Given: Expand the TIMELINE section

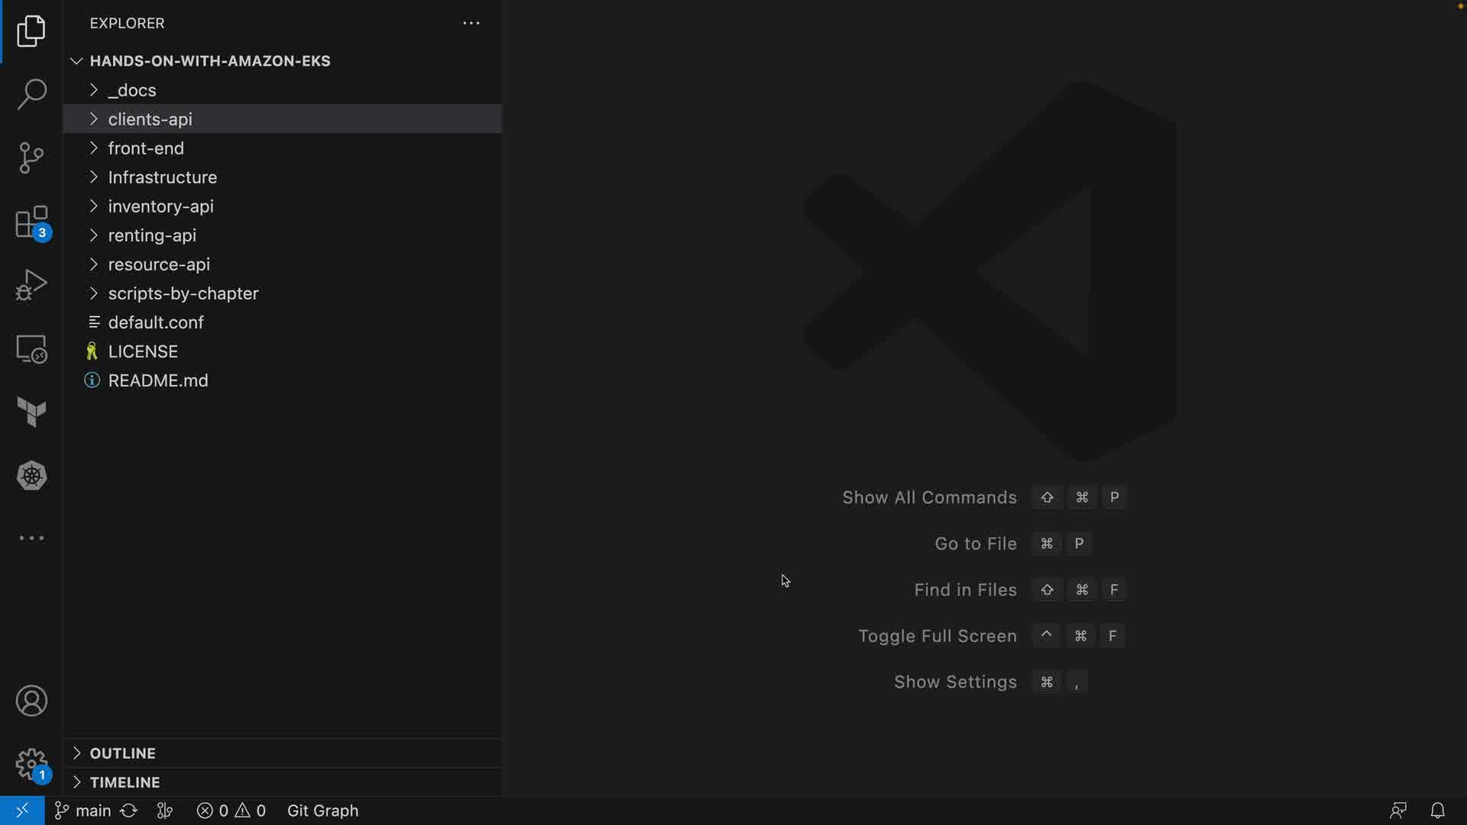Looking at the screenshot, I should 125,782.
